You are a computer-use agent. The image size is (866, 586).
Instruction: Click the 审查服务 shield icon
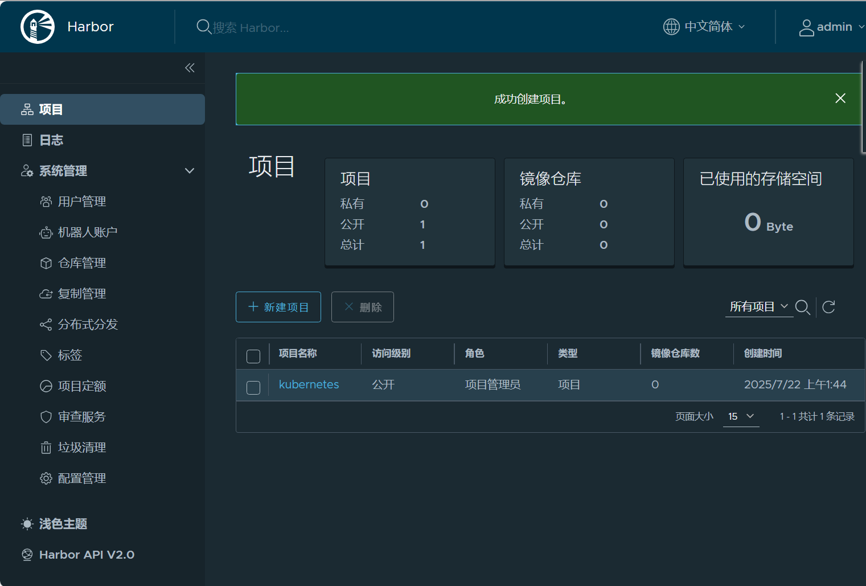pos(46,417)
